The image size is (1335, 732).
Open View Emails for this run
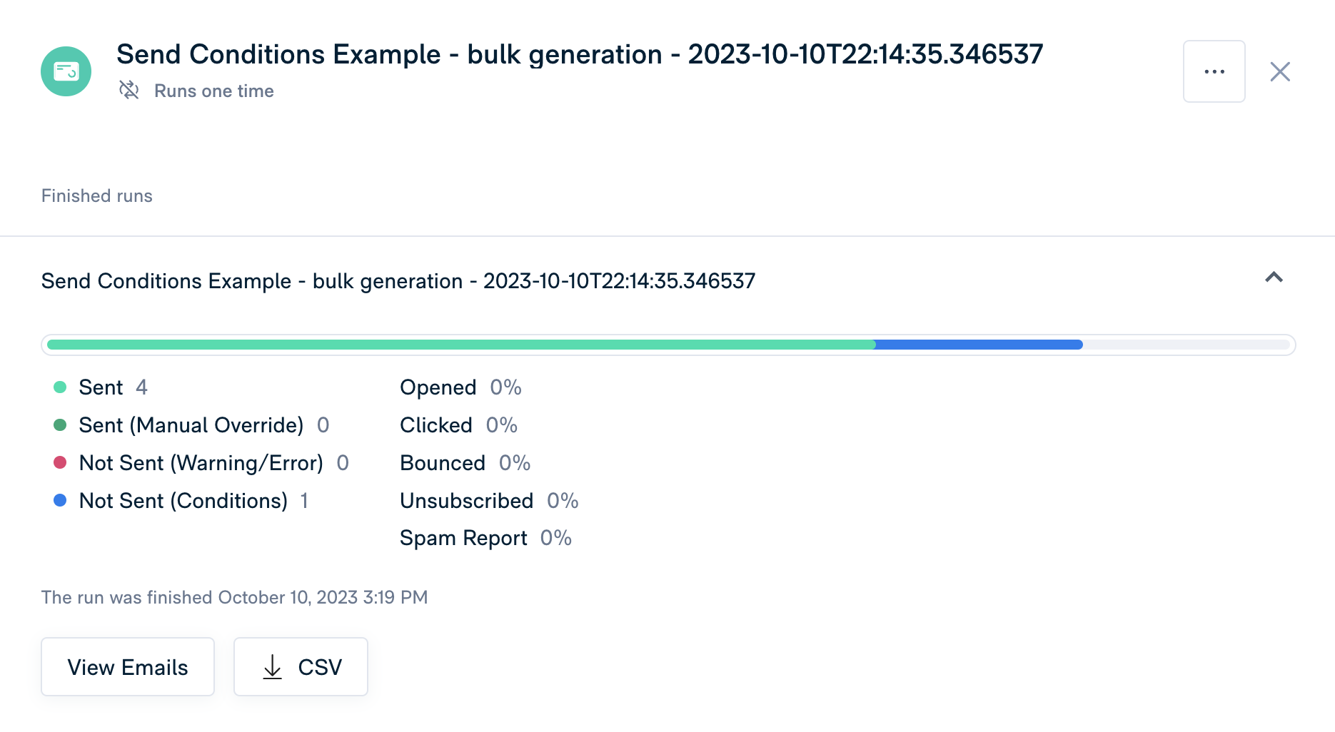[x=128, y=666]
